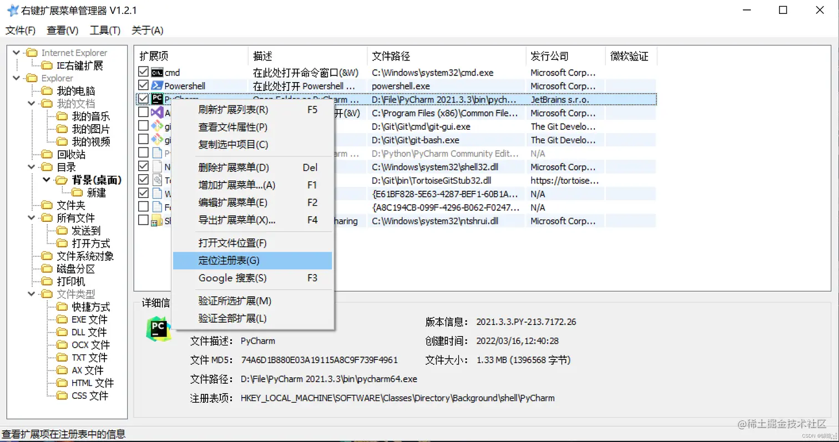Sort by the 发行公司 column header
839x442 pixels.
point(565,56)
